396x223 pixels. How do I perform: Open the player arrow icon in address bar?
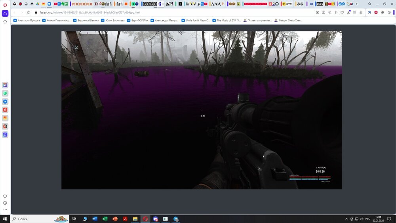[336, 12]
